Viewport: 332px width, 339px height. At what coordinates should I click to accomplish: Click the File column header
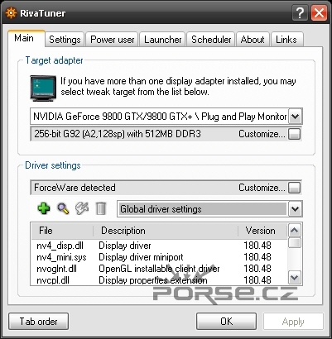[x=62, y=231]
